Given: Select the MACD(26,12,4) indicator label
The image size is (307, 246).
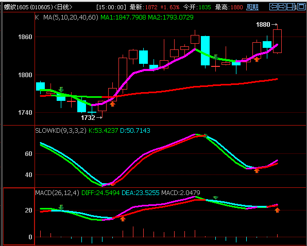Looking at the screenshot, I should [x=57, y=193].
